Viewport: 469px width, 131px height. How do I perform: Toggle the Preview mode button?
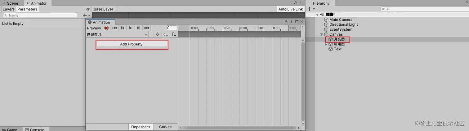click(94, 28)
